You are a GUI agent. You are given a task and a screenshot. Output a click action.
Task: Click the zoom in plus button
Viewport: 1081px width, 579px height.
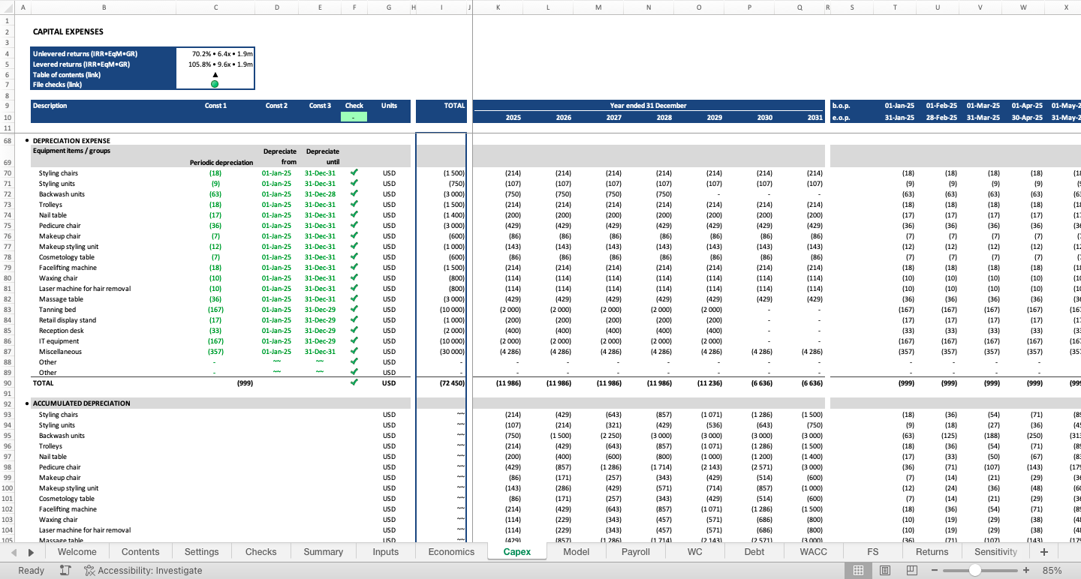click(x=1026, y=570)
